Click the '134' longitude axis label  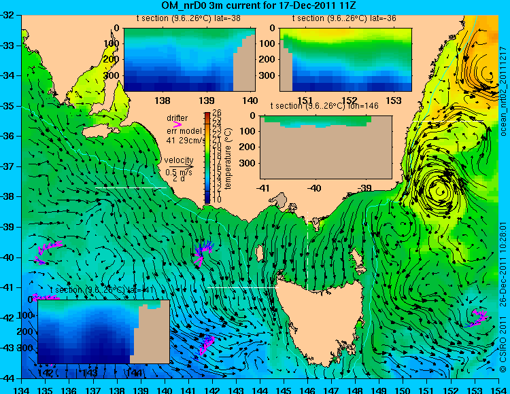click(x=22, y=390)
